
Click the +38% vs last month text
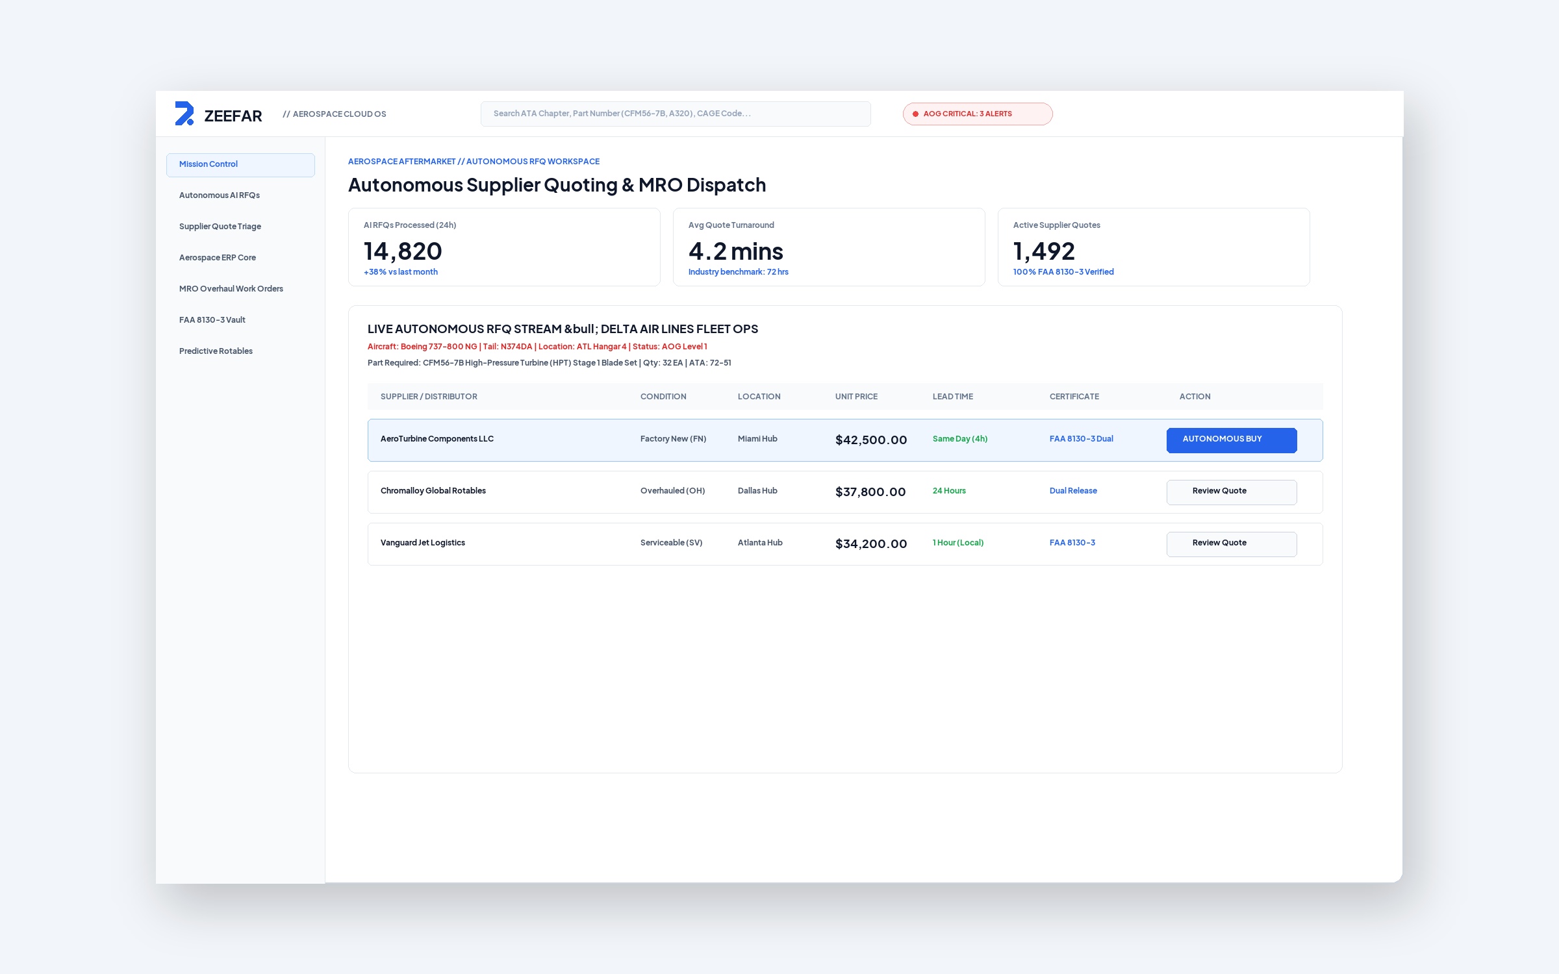pos(401,272)
